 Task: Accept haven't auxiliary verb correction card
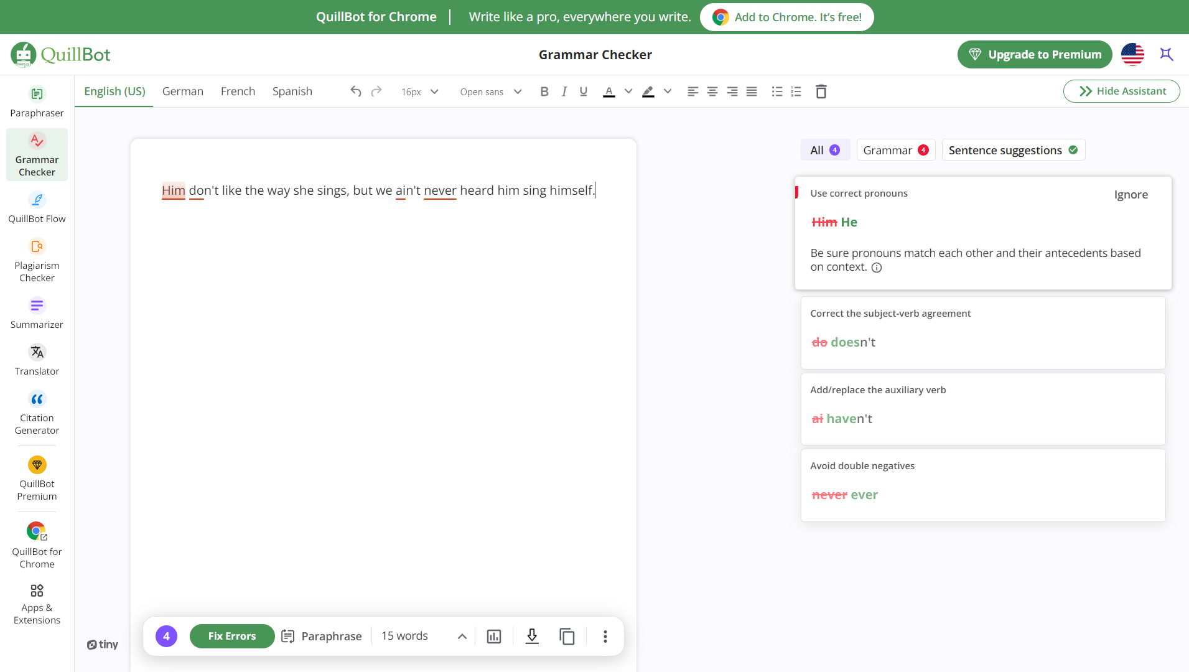(983, 409)
